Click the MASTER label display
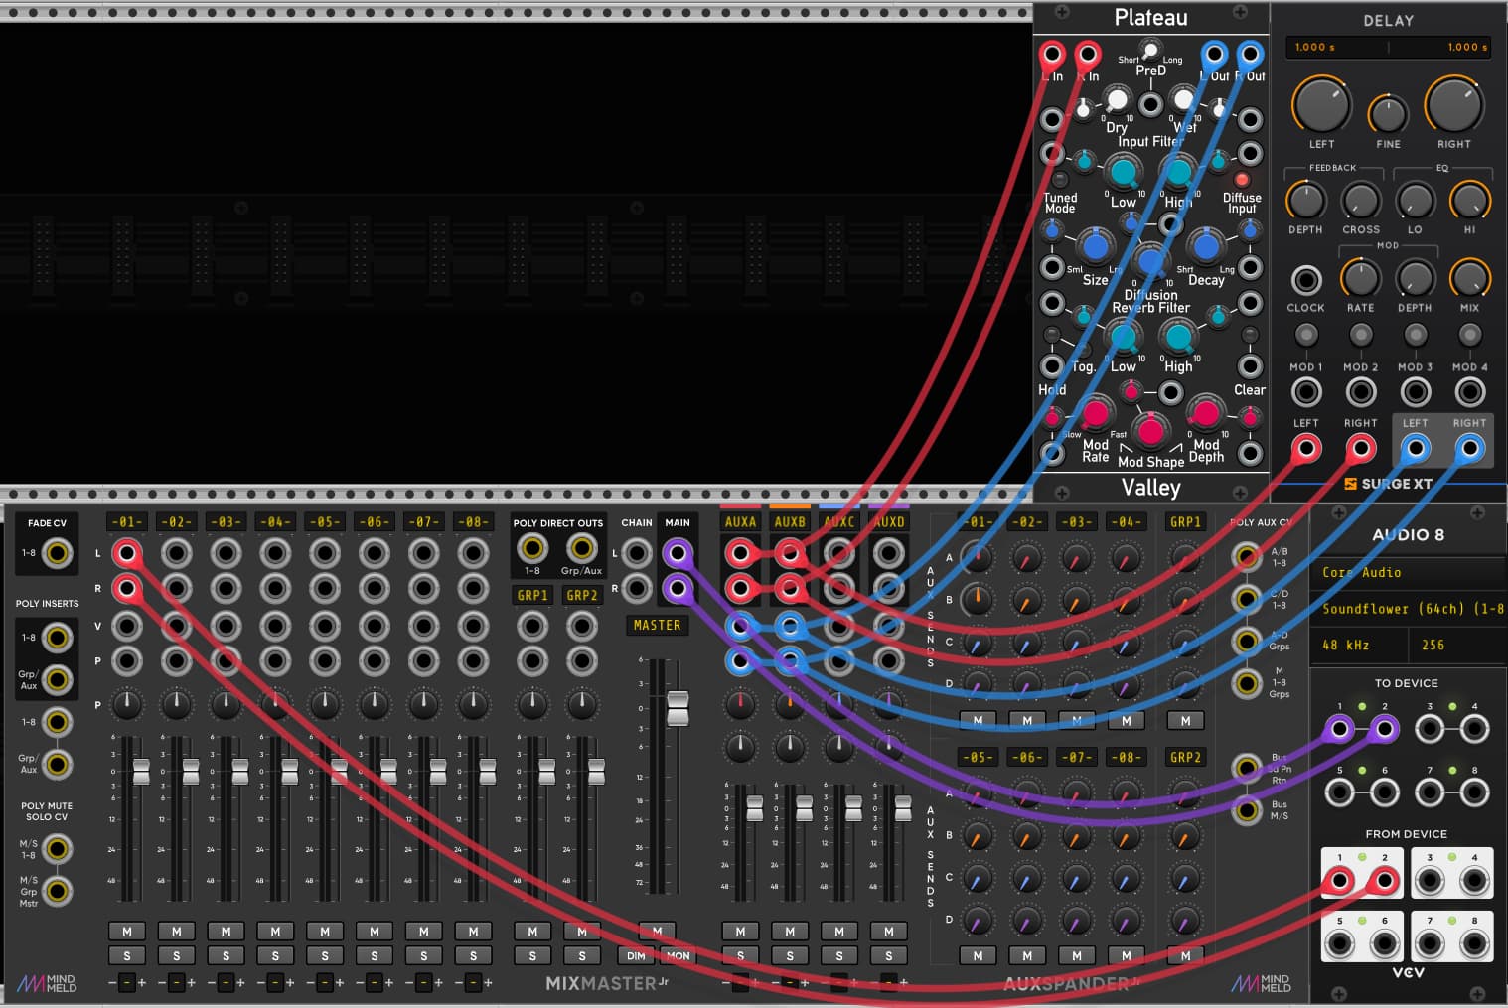 point(658,626)
